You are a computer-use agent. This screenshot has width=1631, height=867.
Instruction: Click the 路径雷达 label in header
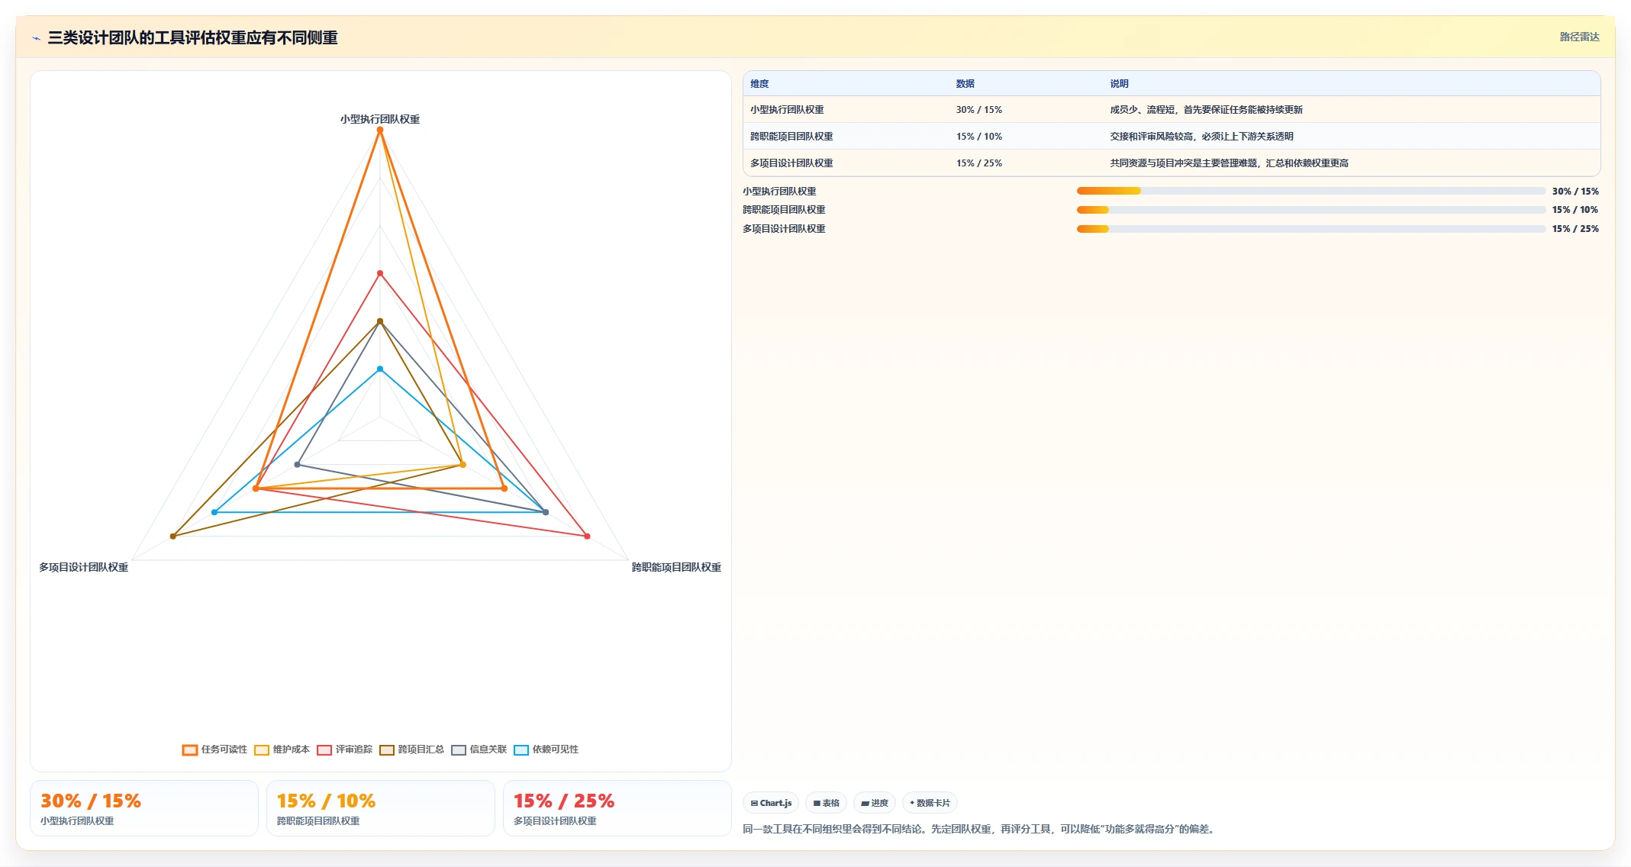(x=1579, y=37)
